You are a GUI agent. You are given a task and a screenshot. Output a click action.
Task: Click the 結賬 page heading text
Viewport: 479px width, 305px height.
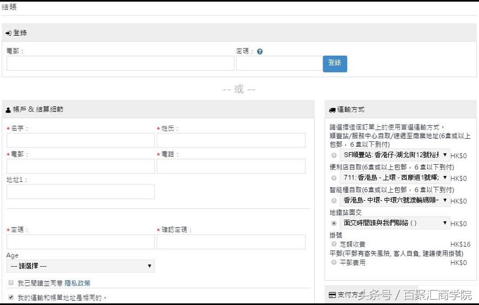9,6
